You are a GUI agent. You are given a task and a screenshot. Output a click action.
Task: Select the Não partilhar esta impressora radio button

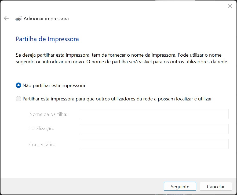point(19,85)
